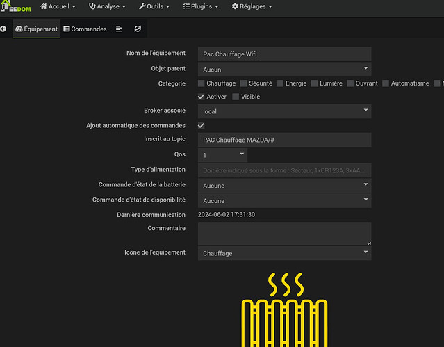
Task: Open Commande d'état de la batterie dropdown
Action: click(x=285, y=186)
